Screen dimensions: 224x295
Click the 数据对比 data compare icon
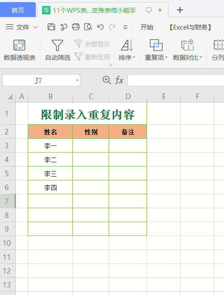(x=187, y=45)
